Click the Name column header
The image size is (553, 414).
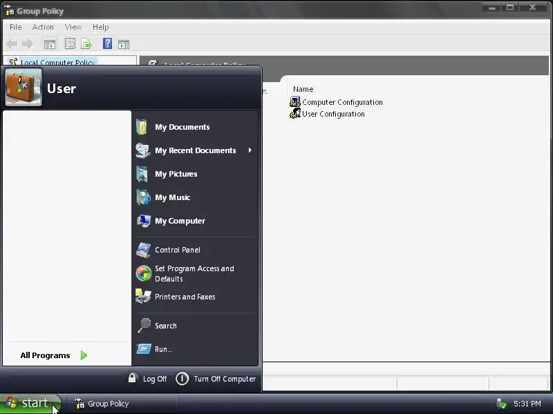(x=303, y=89)
